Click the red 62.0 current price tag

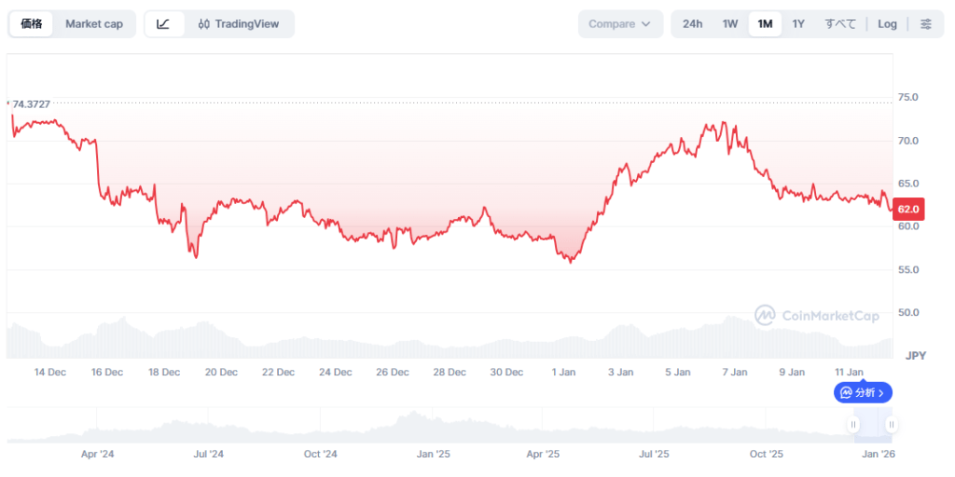tap(908, 209)
